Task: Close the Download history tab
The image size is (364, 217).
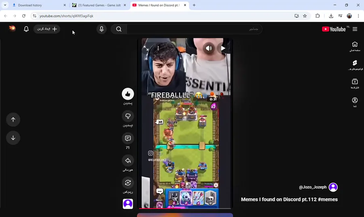Action: click(x=65, y=5)
